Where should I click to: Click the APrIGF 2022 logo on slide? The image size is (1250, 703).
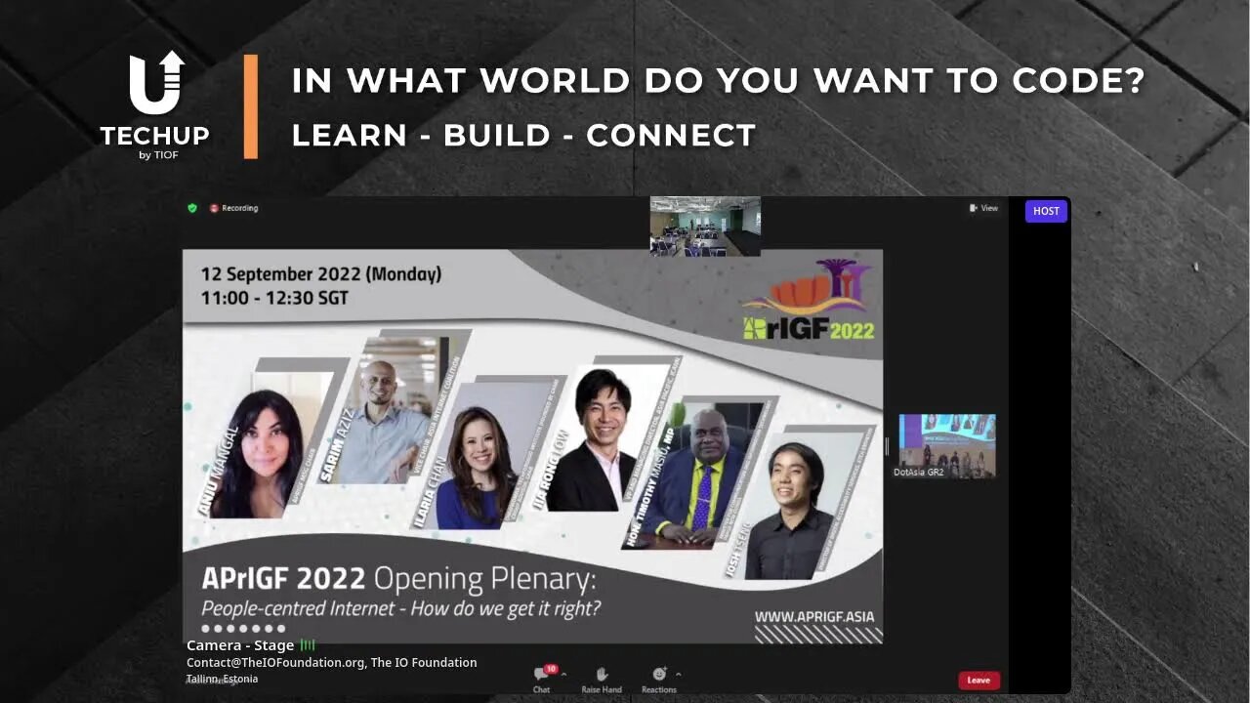809,301
